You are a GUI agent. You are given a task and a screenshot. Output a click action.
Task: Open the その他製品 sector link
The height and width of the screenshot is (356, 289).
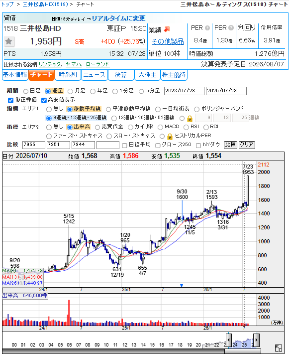click(168, 41)
